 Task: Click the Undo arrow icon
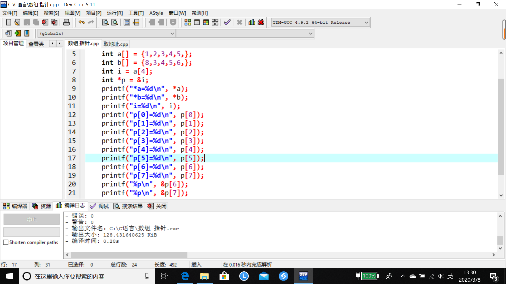[x=82, y=22]
